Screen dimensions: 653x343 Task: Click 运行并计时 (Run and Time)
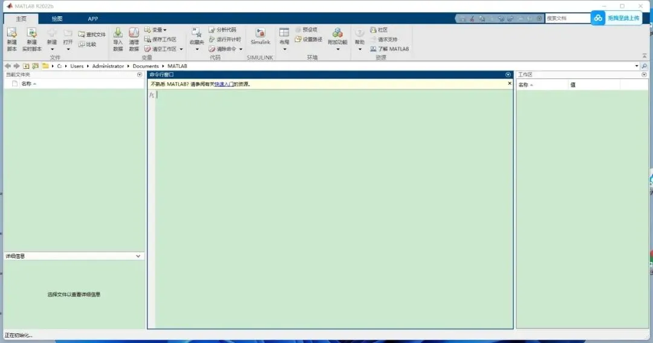point(225,39)
